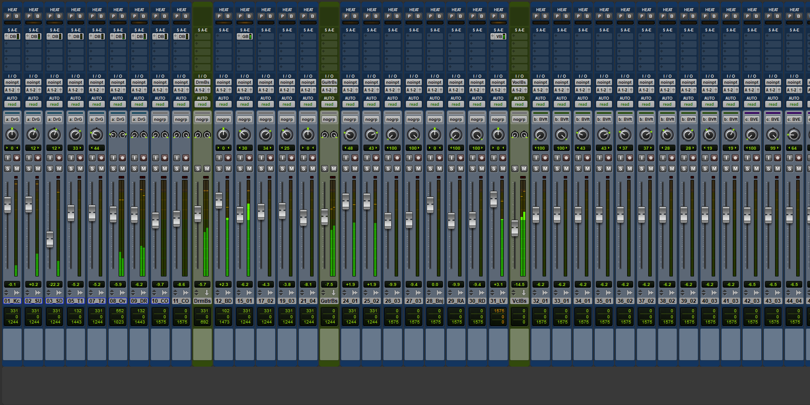This screenshot has height=405, width=810.
Task: Click the delay compensation display of 08_Ov
Action: tap(118, 317)
